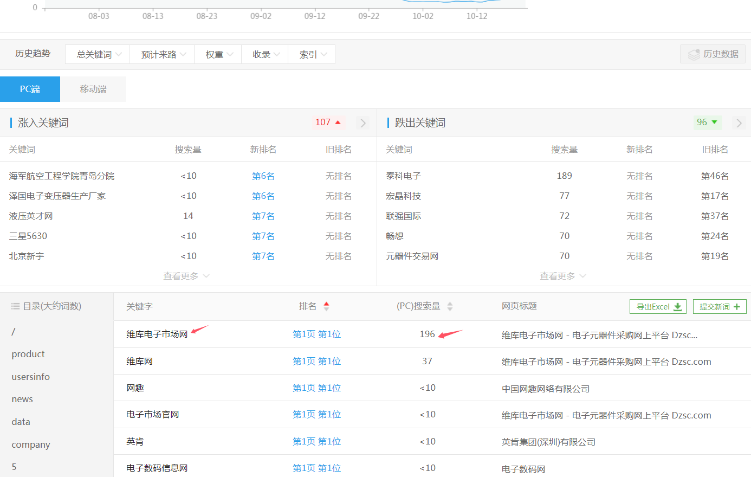751x477 pixels.
Task: Click keyword 海军航空工程学院青岛分院
Action: pos(62,176)
